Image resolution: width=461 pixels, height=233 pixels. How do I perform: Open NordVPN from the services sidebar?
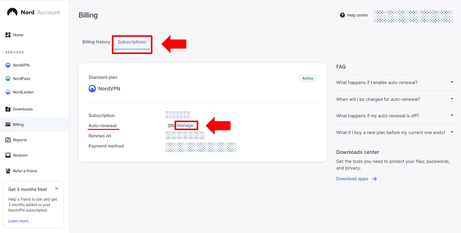[20, 65]
